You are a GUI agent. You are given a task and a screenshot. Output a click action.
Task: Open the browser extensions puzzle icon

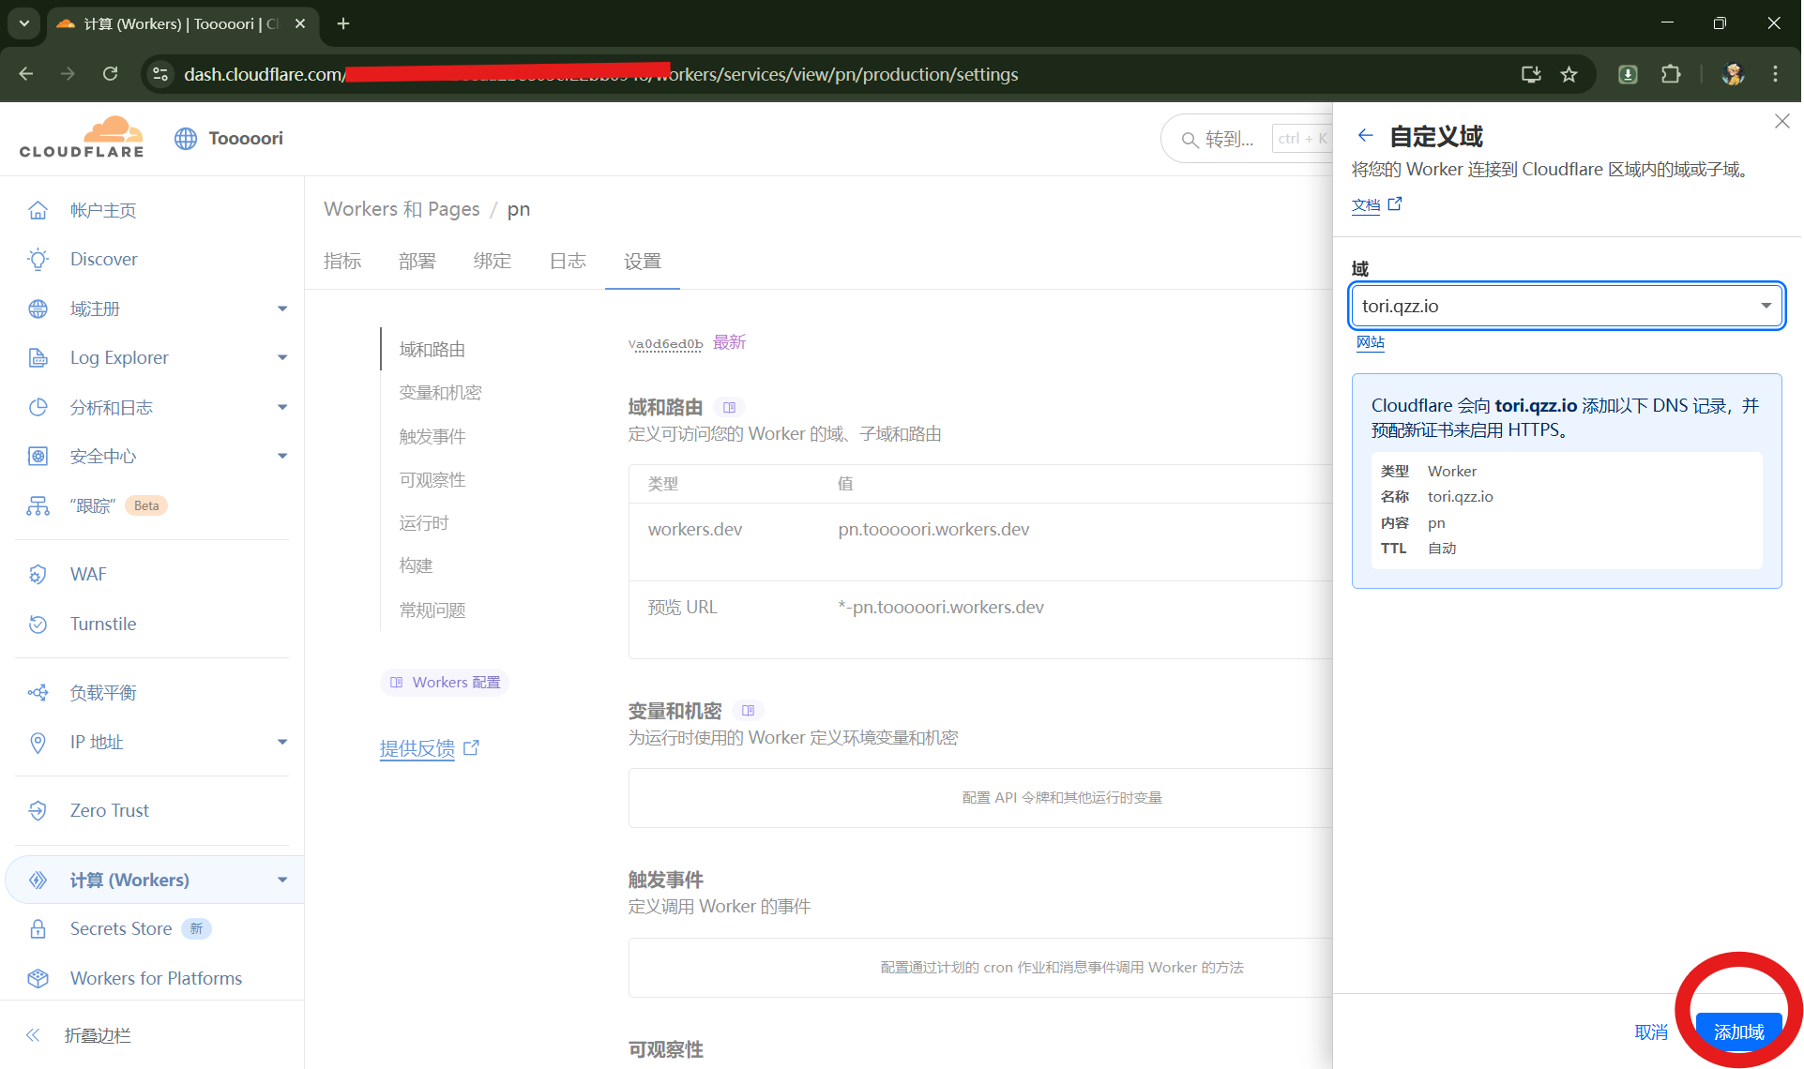[x=1671, y=74]
